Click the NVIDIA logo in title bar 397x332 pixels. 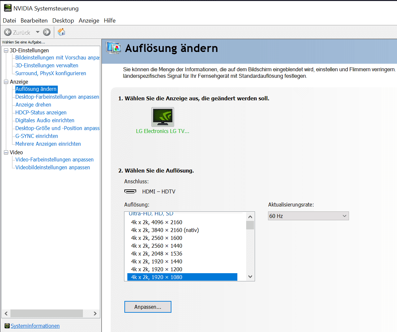pos(8,8)
